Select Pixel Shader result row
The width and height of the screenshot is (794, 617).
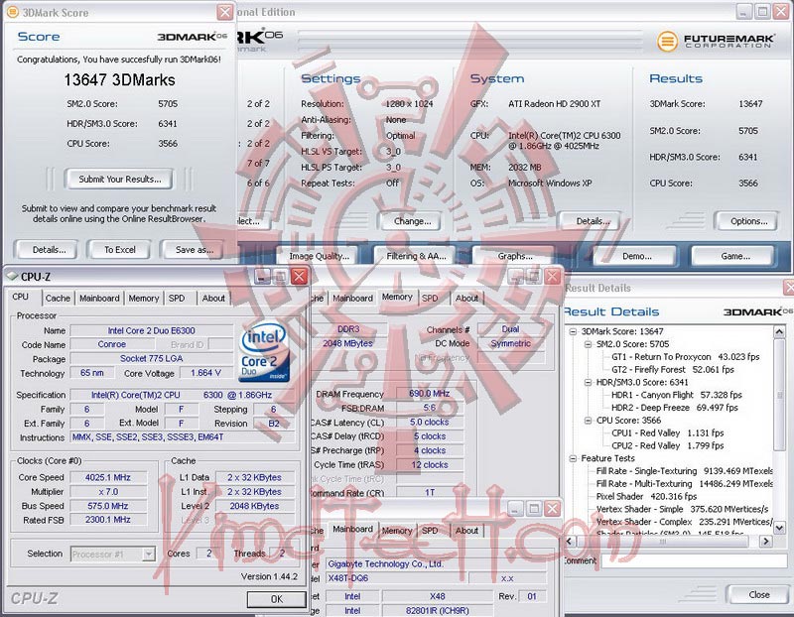coord(646,496)
